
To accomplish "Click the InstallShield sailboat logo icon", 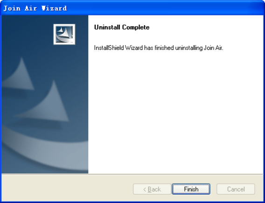I will (64, 35).
